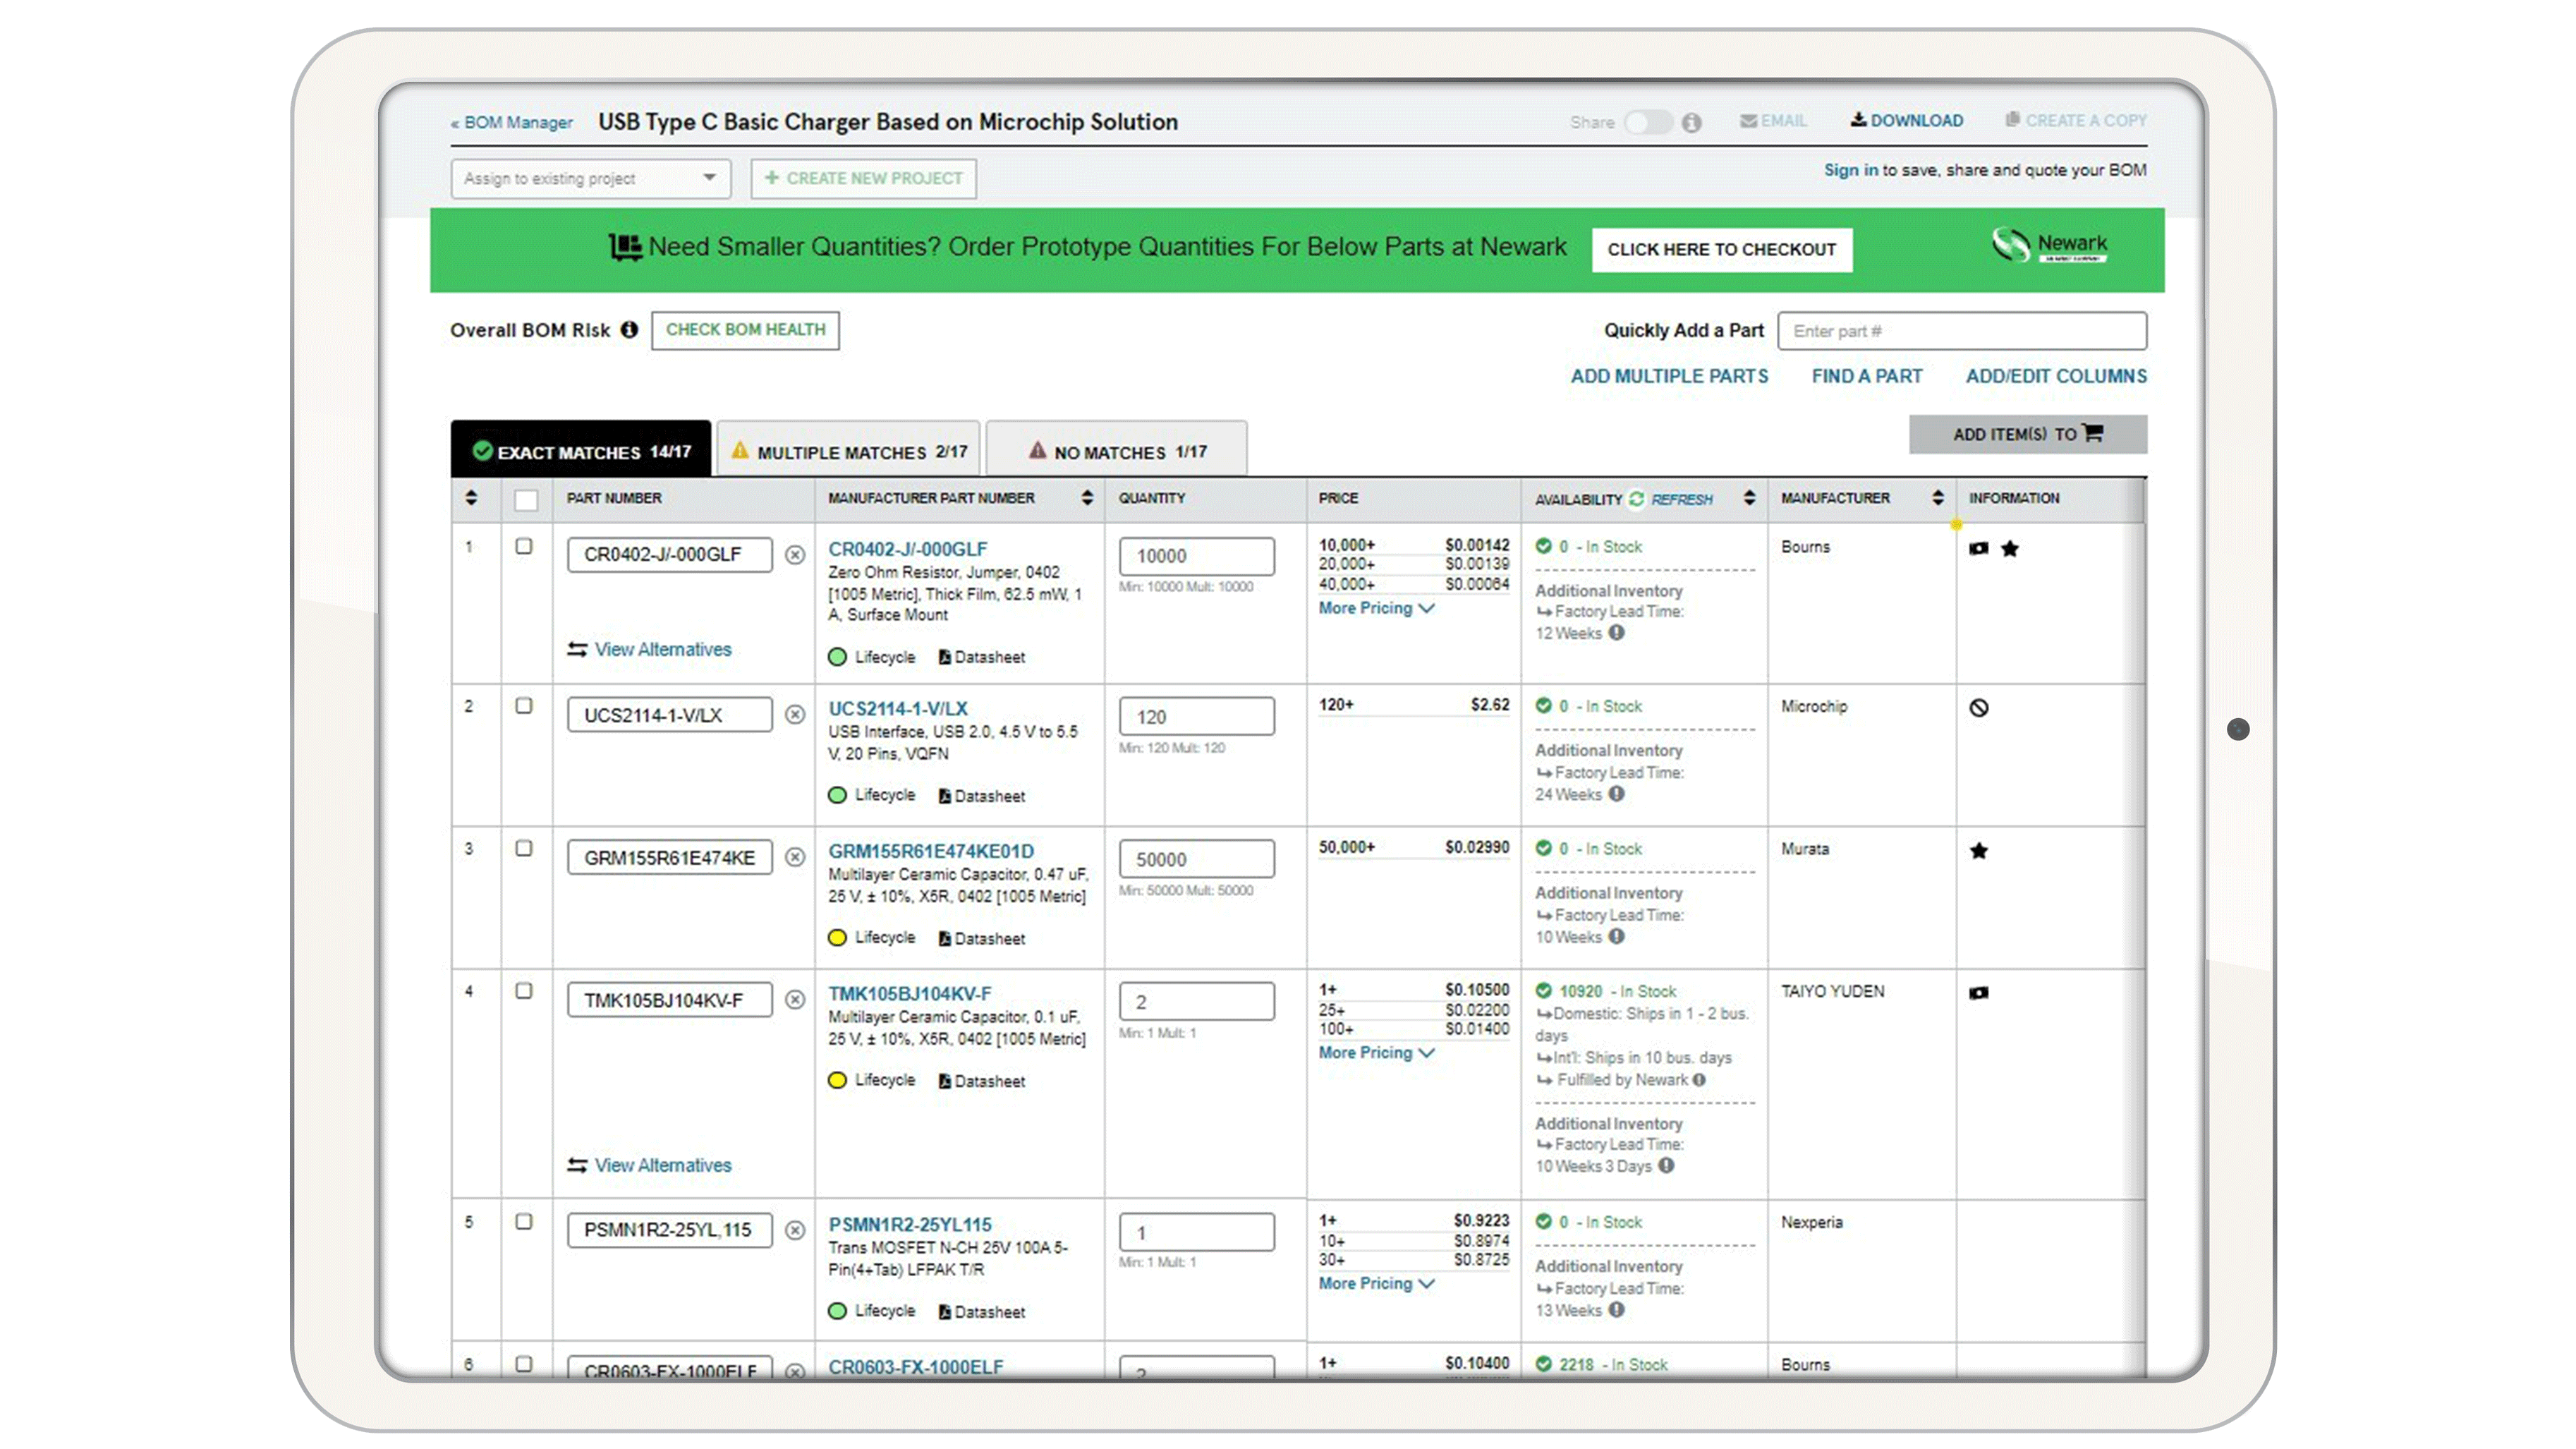Viewport: 2576px width, 1449px height.
Task: Remove part TMK105BJ104KV-F with its X icon
Action: click(x=795, y=1000)
